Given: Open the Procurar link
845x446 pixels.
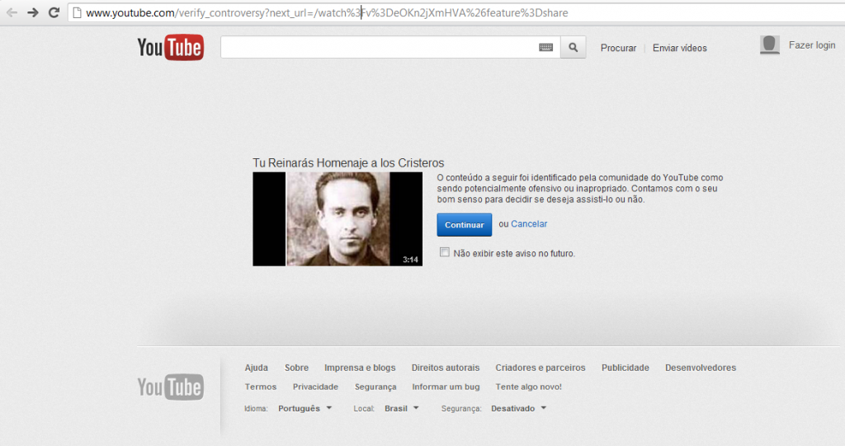Looking at the screenshot, I should (618, 48).
